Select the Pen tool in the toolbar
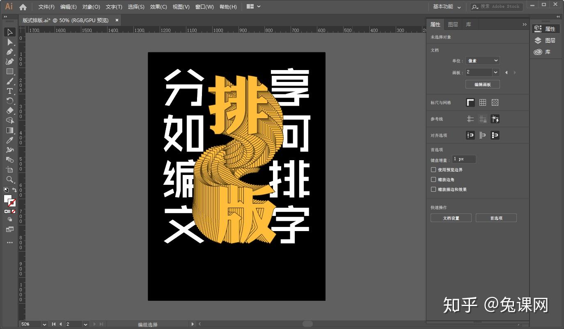 pyautogui.click(x=10, y=52)
